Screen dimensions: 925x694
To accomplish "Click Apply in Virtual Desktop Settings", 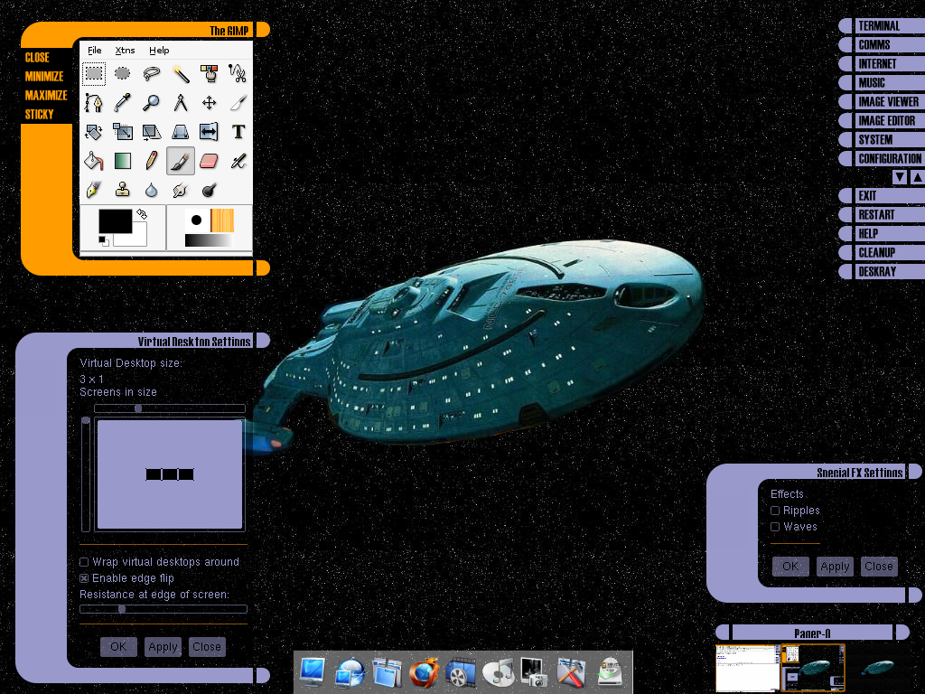I will pos(163,647).
